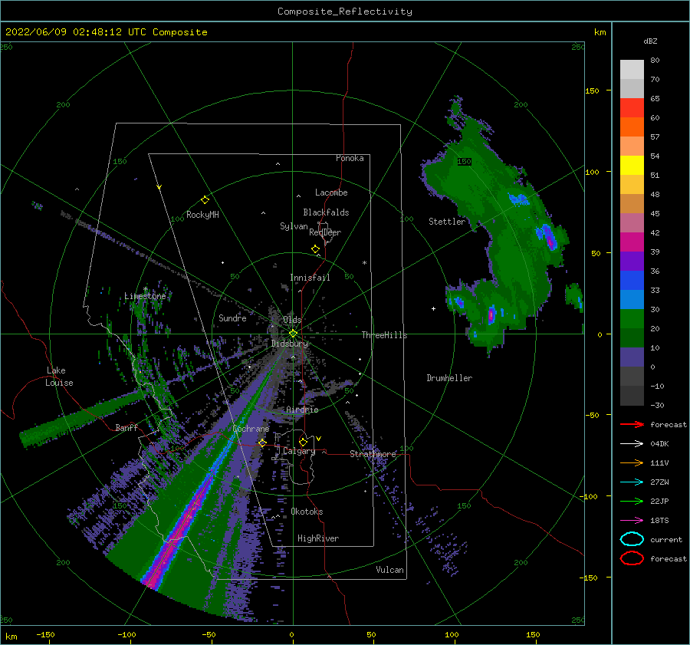Select the yellow diamond marker beside Cochrane

[x=263, y=443]
